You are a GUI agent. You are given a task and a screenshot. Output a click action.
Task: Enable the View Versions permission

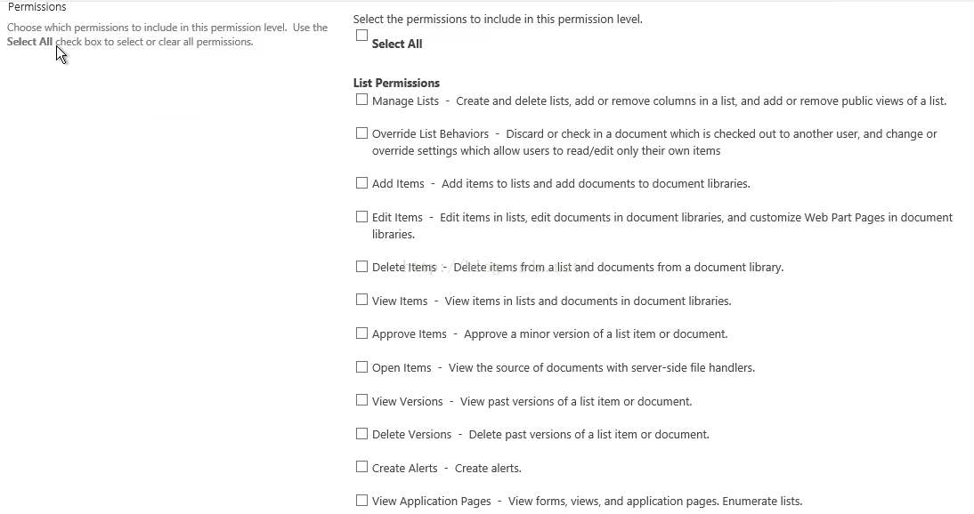pos(361,400)
